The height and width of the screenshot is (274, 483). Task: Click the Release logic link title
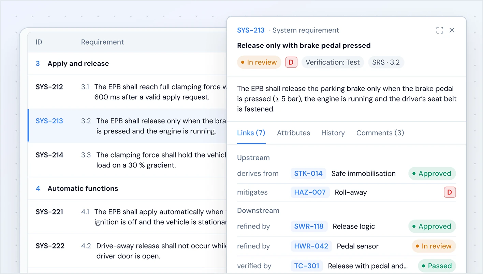pos(354,226)
